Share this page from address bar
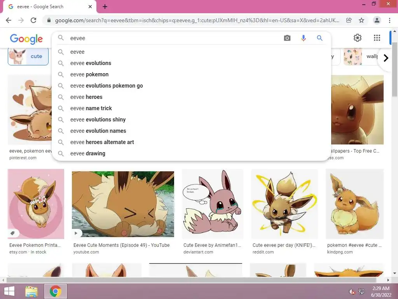The image size is (398, 299). click(x=349, y=20)
